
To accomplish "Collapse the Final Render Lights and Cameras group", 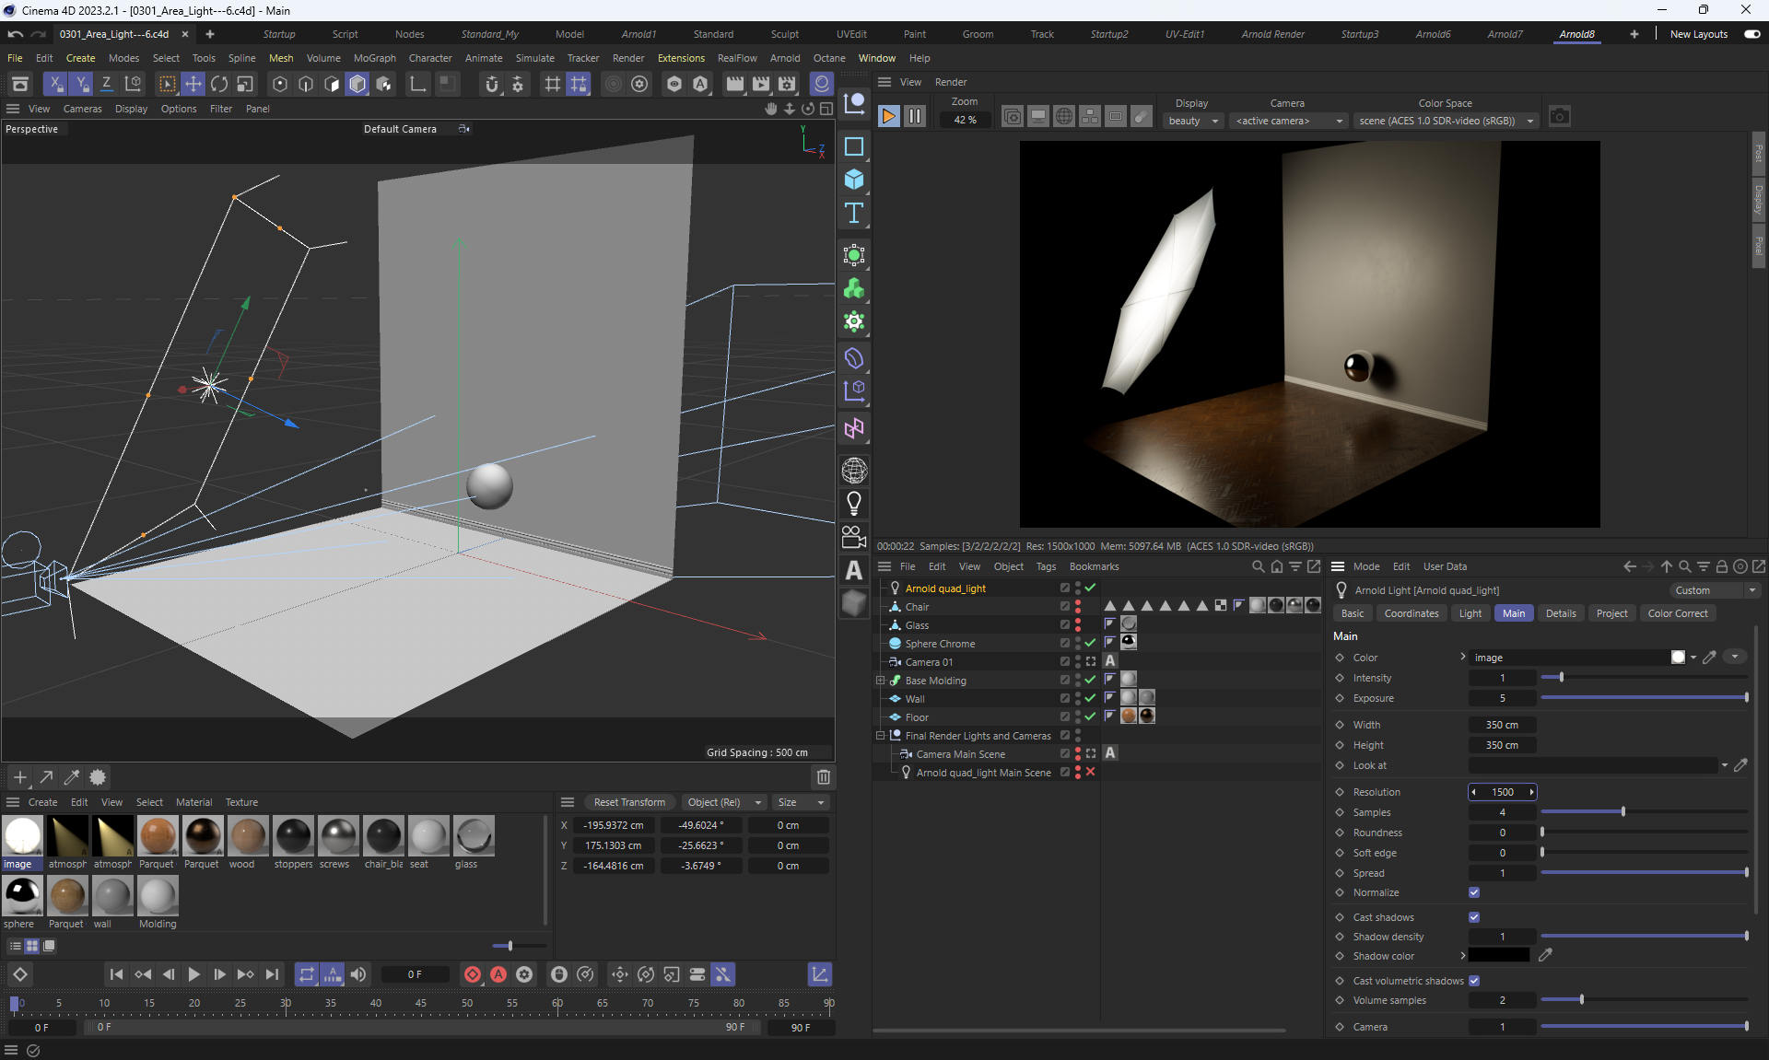I will point(880,736).
